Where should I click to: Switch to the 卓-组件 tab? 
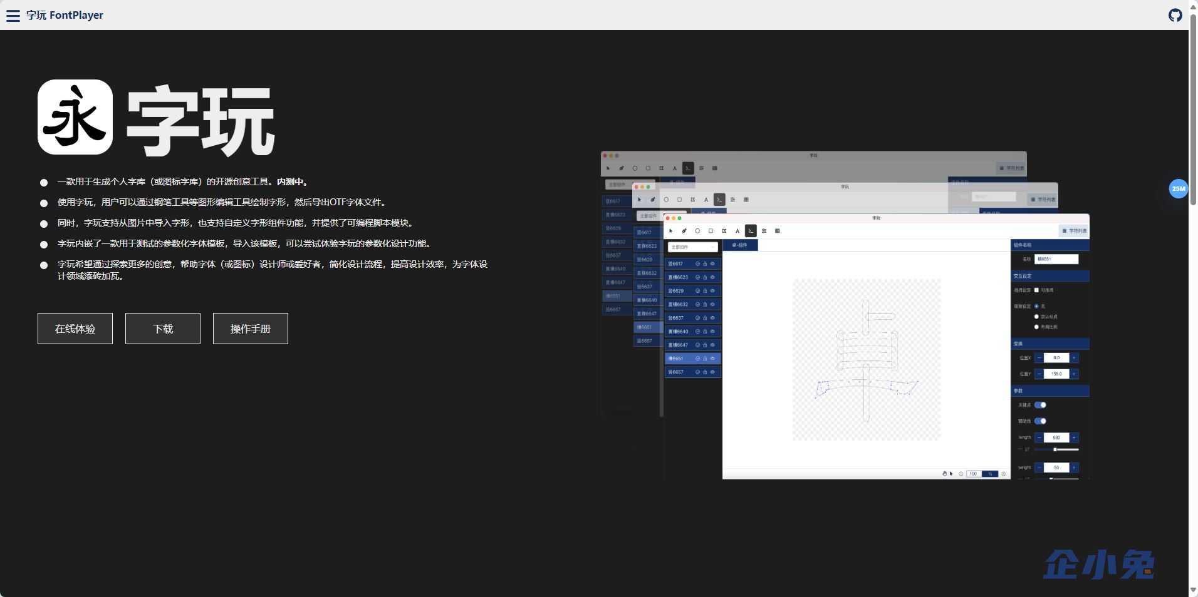coord(740,245)
